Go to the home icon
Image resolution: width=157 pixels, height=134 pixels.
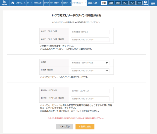(x=13, y=3)
